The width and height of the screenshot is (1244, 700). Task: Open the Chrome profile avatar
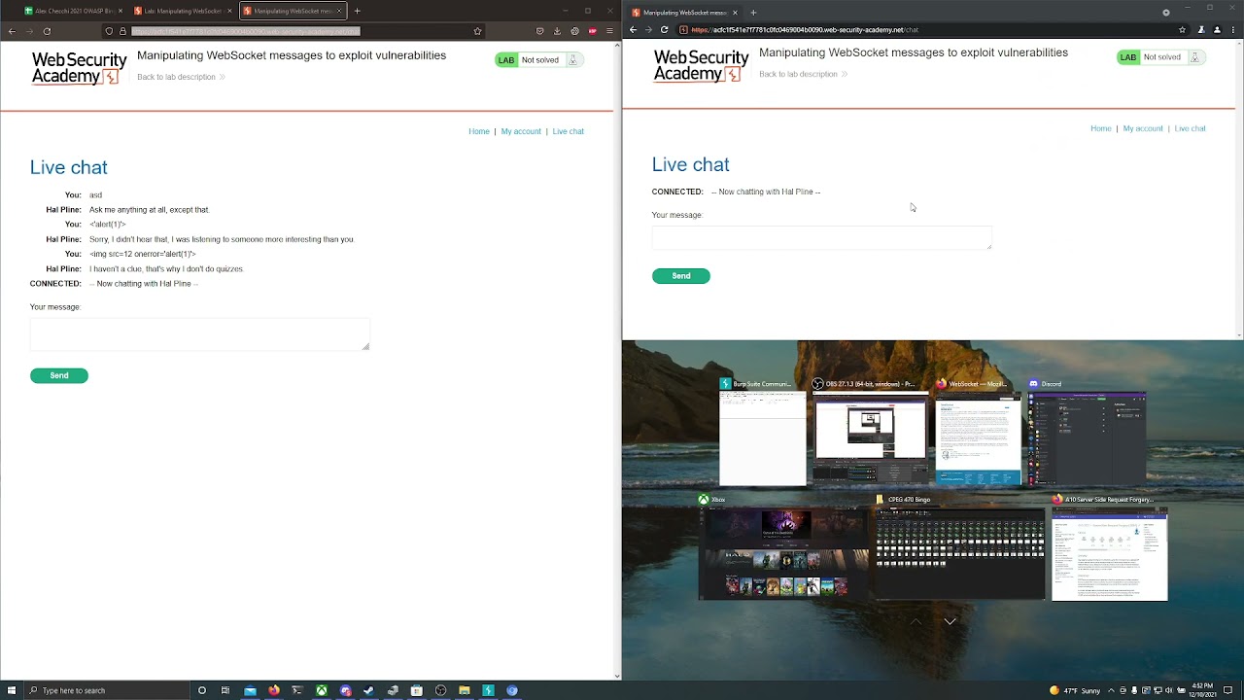pos(1217,29)
